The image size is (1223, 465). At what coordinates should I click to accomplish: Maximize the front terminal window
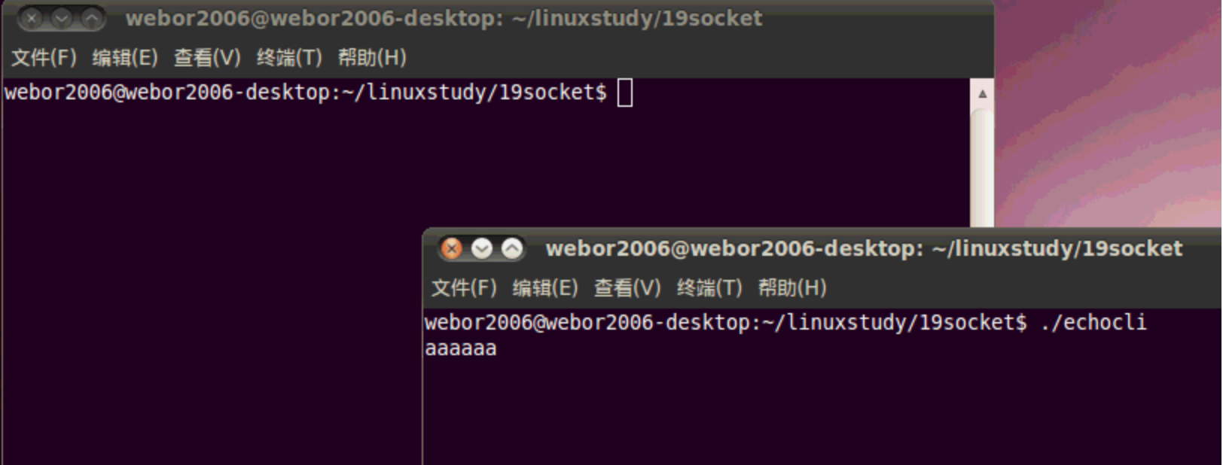[512, 248]
